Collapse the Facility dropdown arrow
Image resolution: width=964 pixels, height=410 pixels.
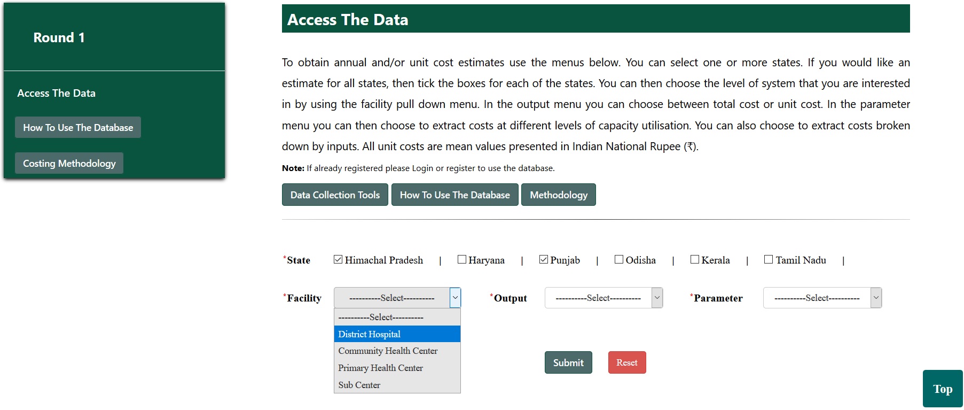tap(455, 298)
